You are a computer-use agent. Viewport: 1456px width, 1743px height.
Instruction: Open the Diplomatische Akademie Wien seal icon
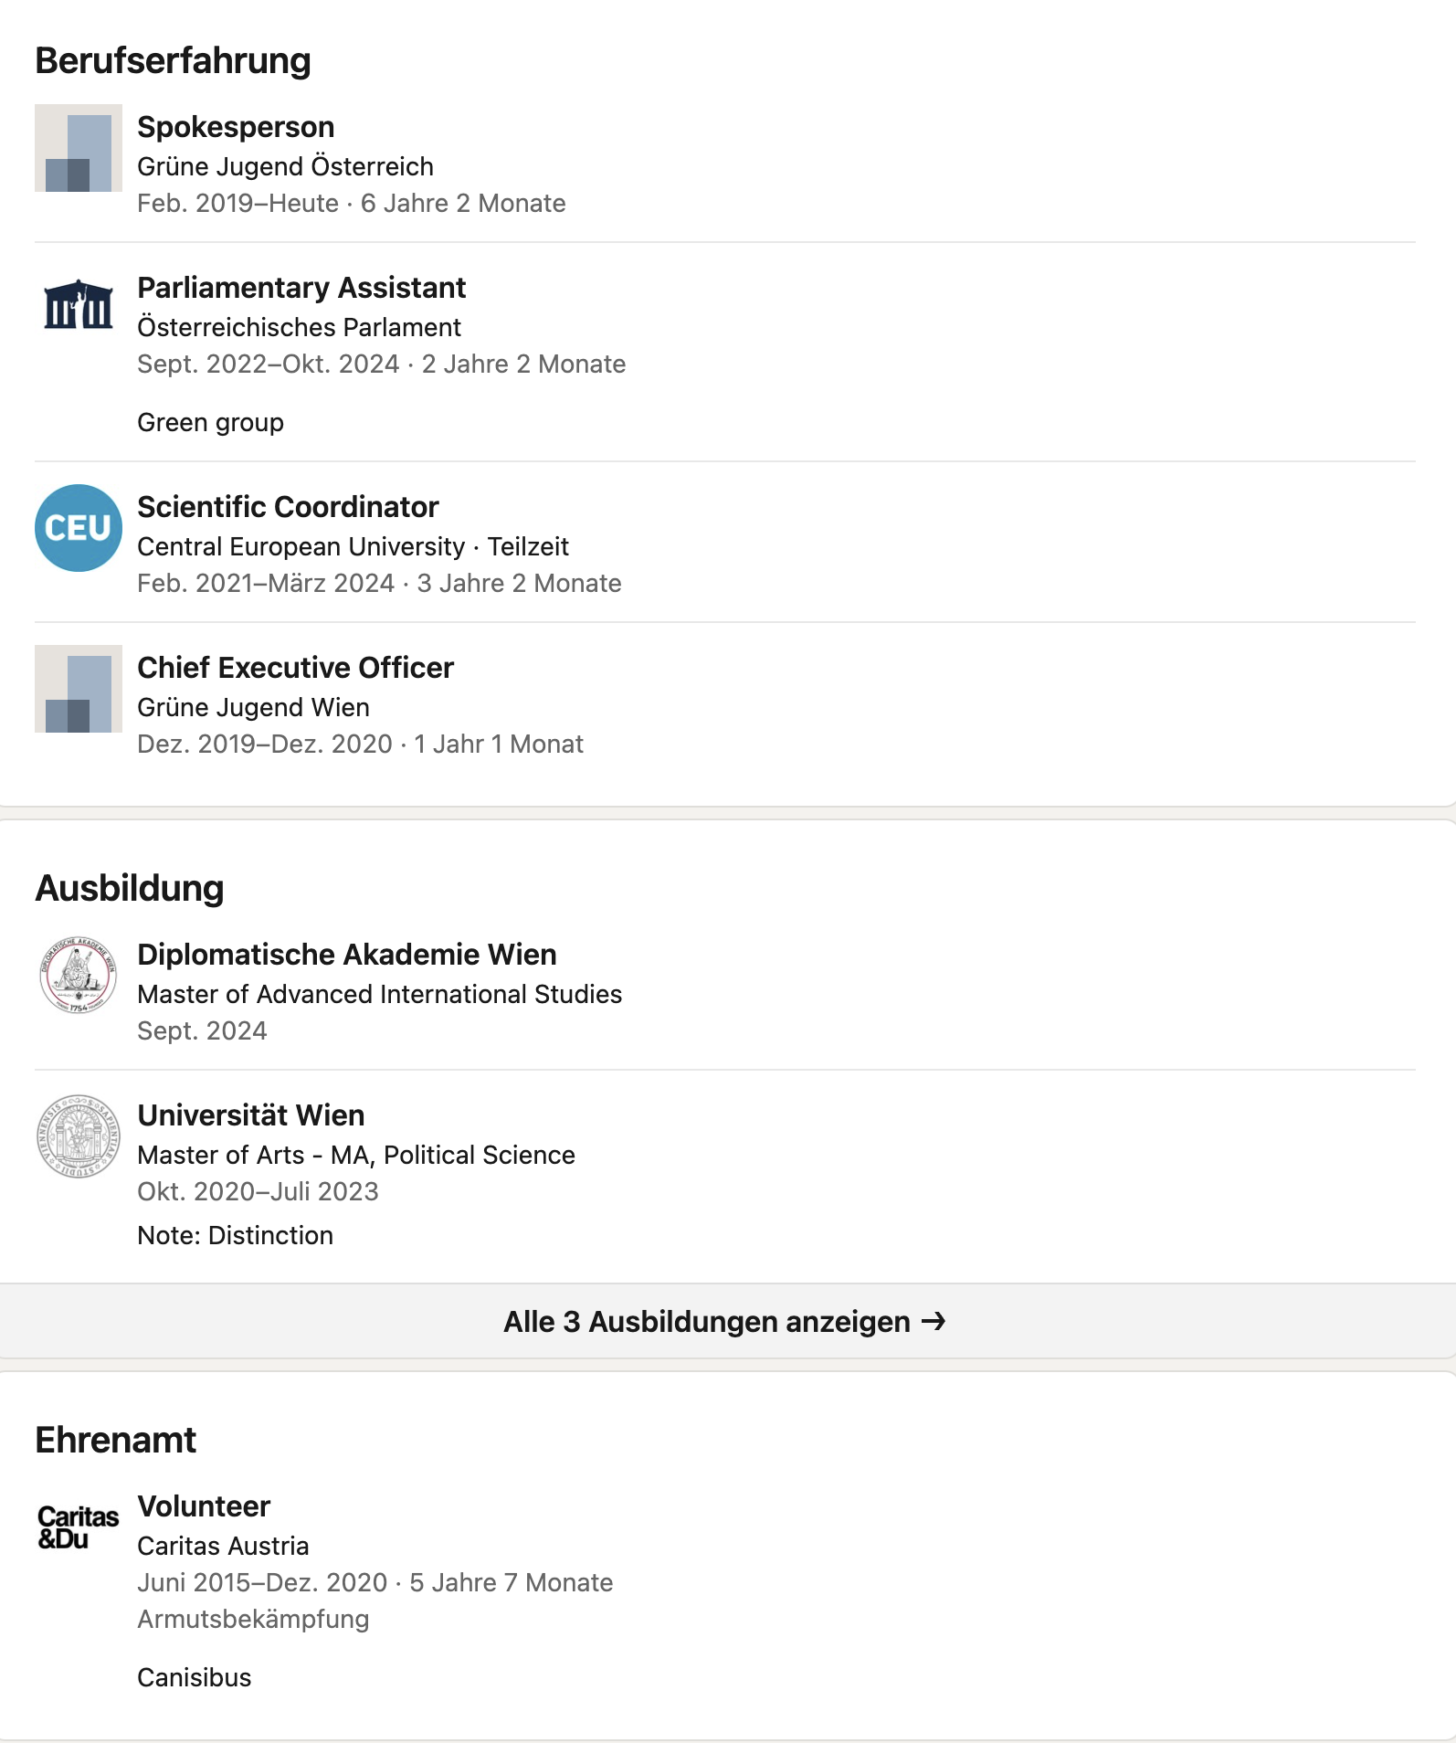pyautogui.click(x=79, y=976)
